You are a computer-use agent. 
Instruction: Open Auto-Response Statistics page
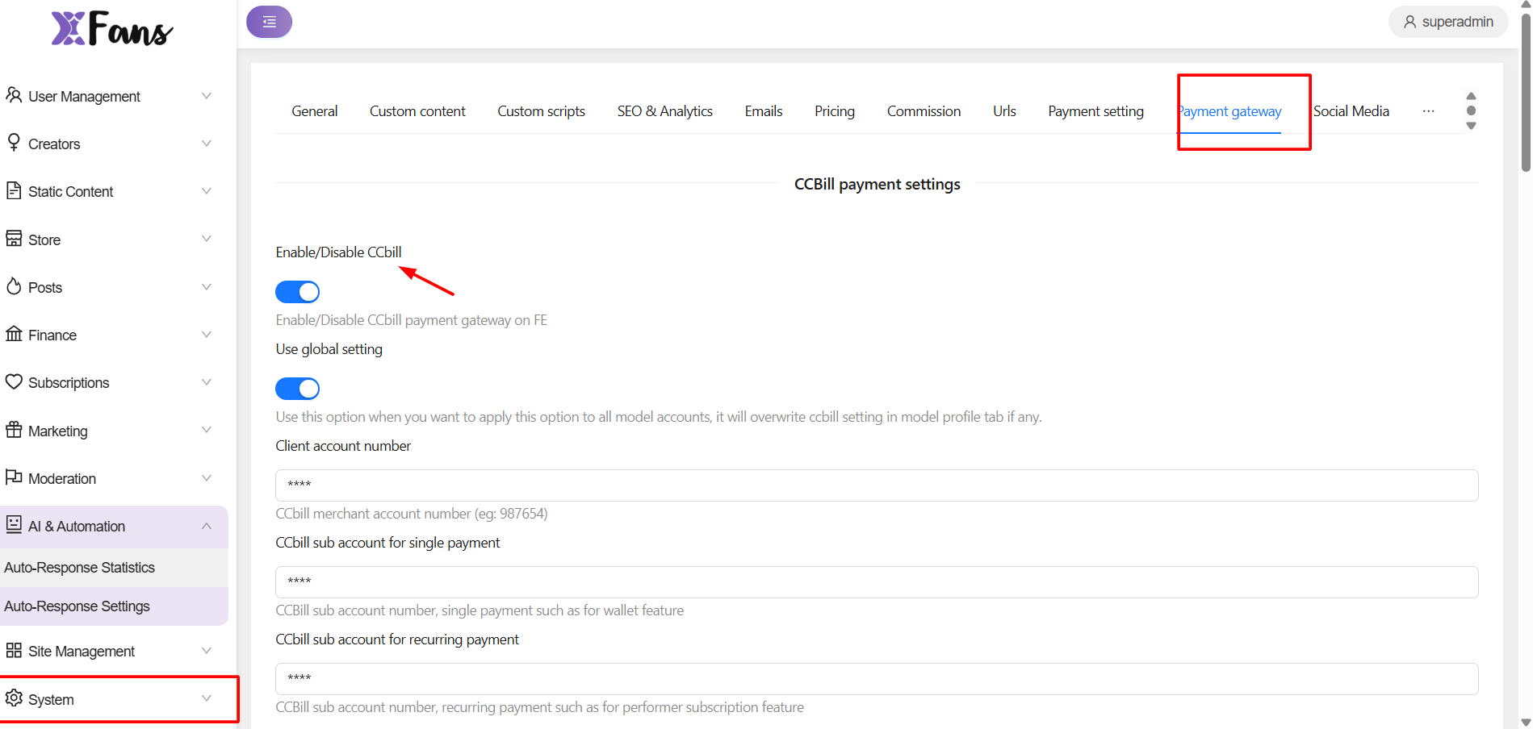79,568
